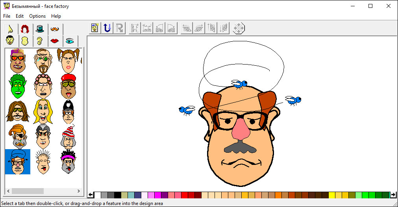Click the horizontal stretch toolbar icon
The height and width of the screenshot is (207, 398).
135,28
